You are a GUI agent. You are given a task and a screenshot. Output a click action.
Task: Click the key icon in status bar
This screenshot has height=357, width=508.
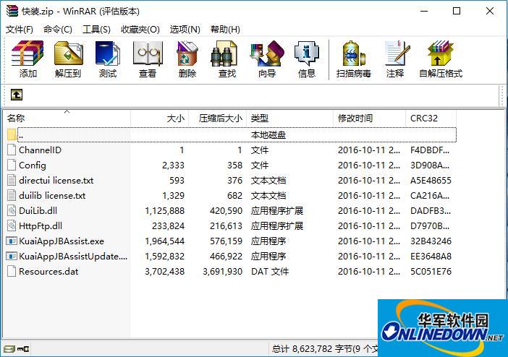click(x=22, y=348)
